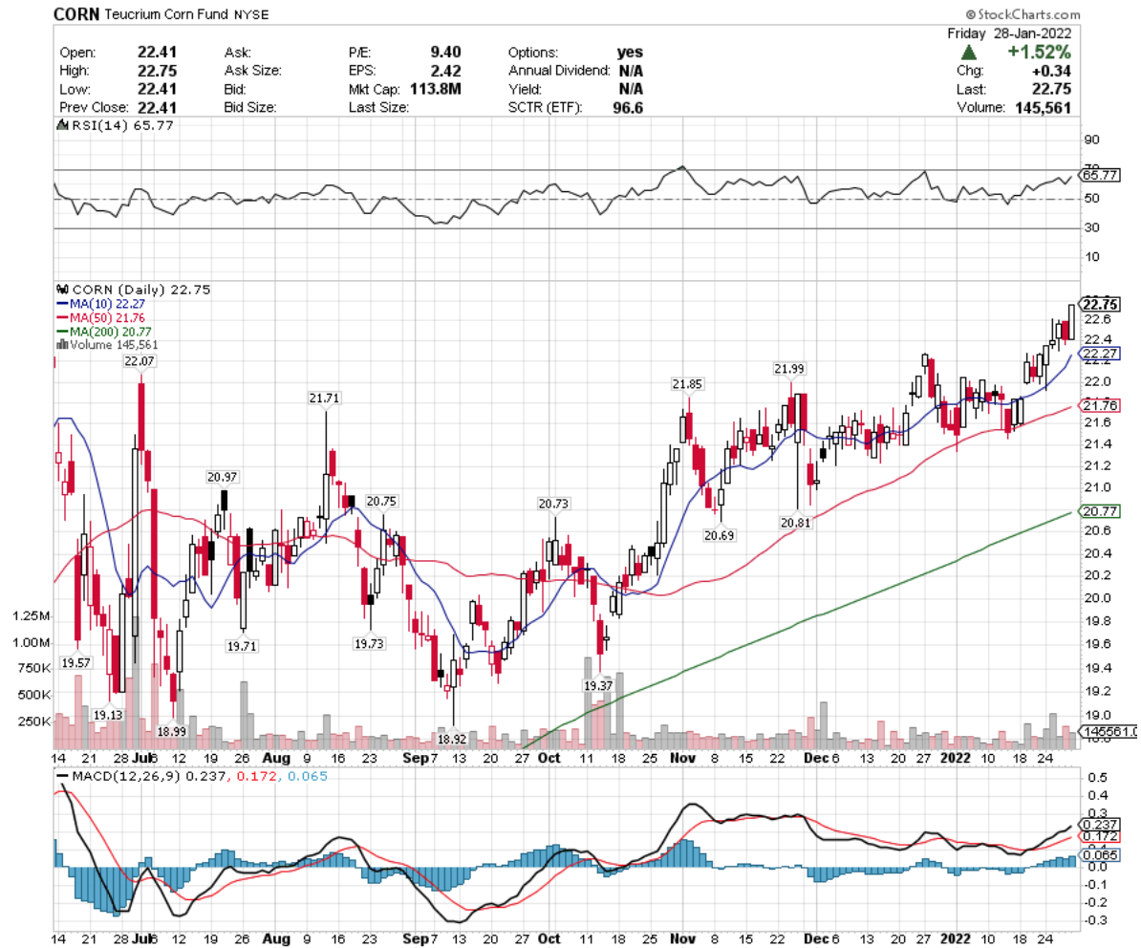Click the green 20.77 MA tag on axis
The image size is (1141, 948).
click(1100, 511)
